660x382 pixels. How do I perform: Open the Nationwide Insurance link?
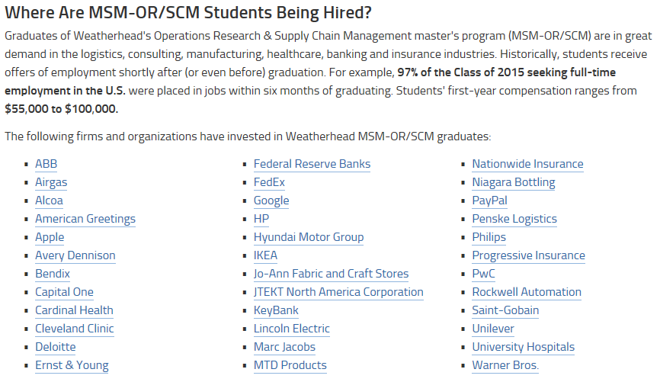[x=527, y=164]
